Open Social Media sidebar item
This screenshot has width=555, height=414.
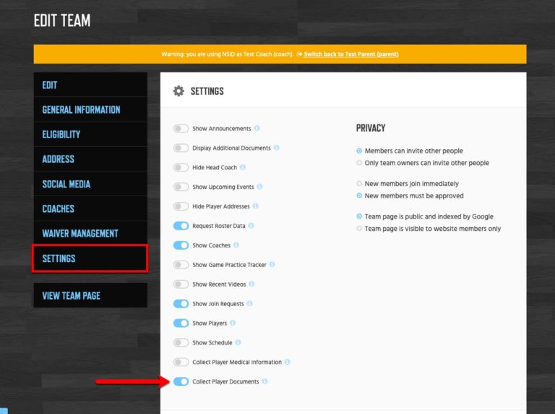coord(90,184)
